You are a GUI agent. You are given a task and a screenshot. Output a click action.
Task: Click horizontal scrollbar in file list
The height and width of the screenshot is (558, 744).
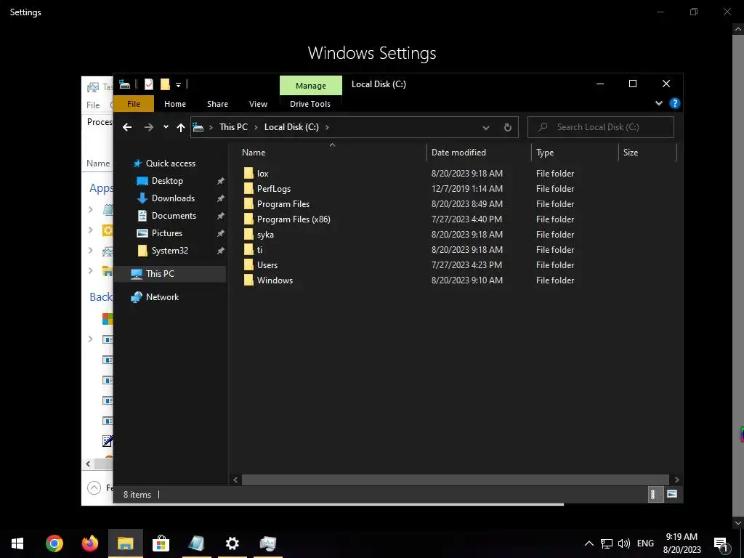coord(455,480)
